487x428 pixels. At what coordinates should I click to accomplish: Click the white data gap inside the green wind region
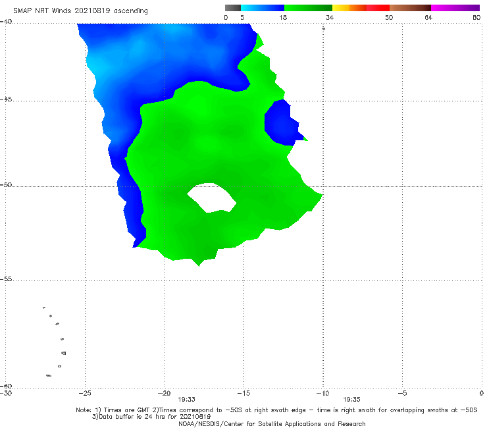coord(212,198)
